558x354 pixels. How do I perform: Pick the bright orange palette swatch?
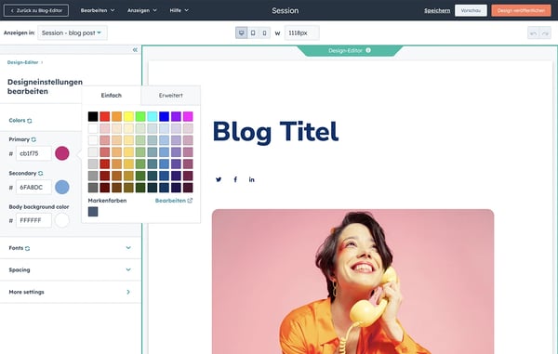point(117,116)
